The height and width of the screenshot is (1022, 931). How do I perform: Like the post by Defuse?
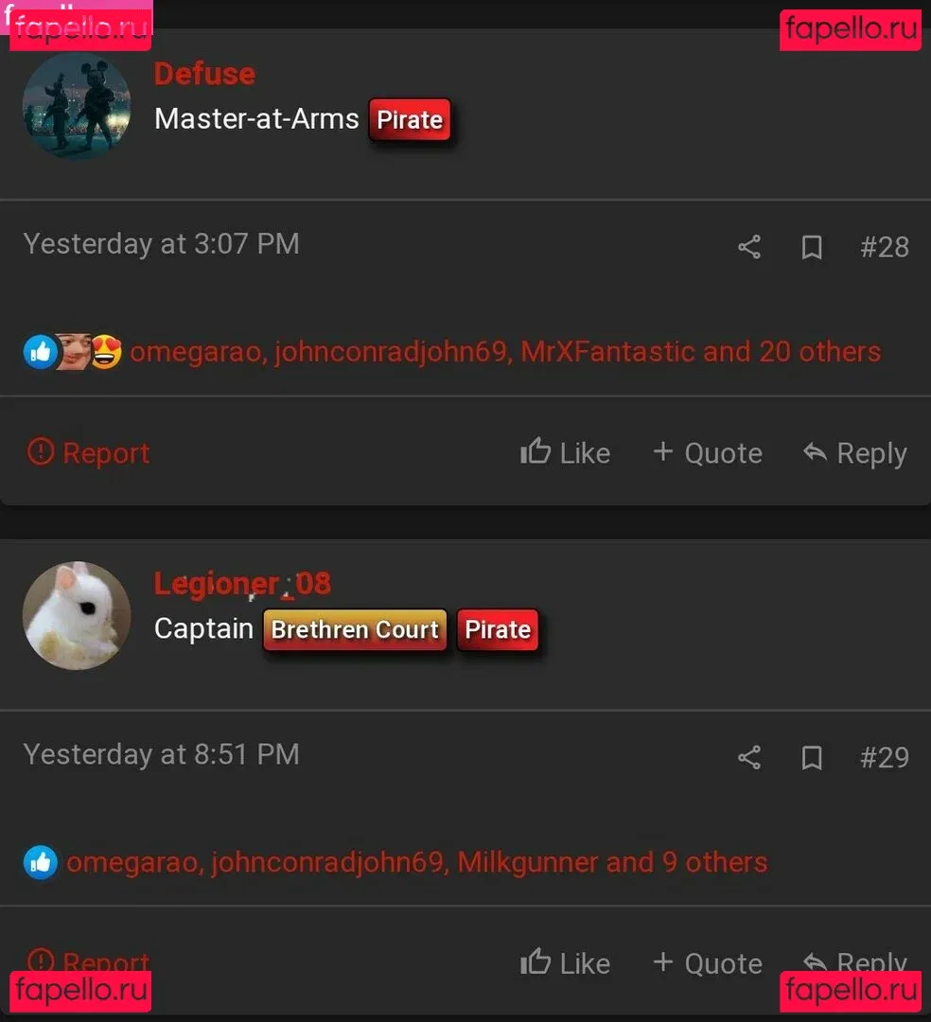[565, 452]
